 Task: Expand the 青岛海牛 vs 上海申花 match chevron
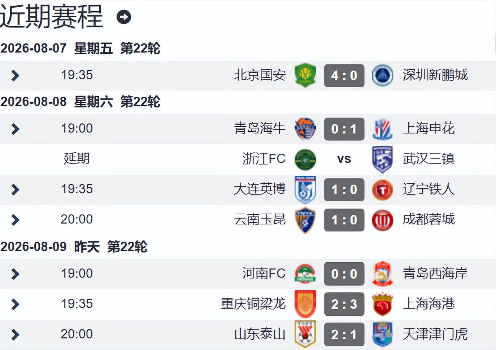(x=15, y=129)
